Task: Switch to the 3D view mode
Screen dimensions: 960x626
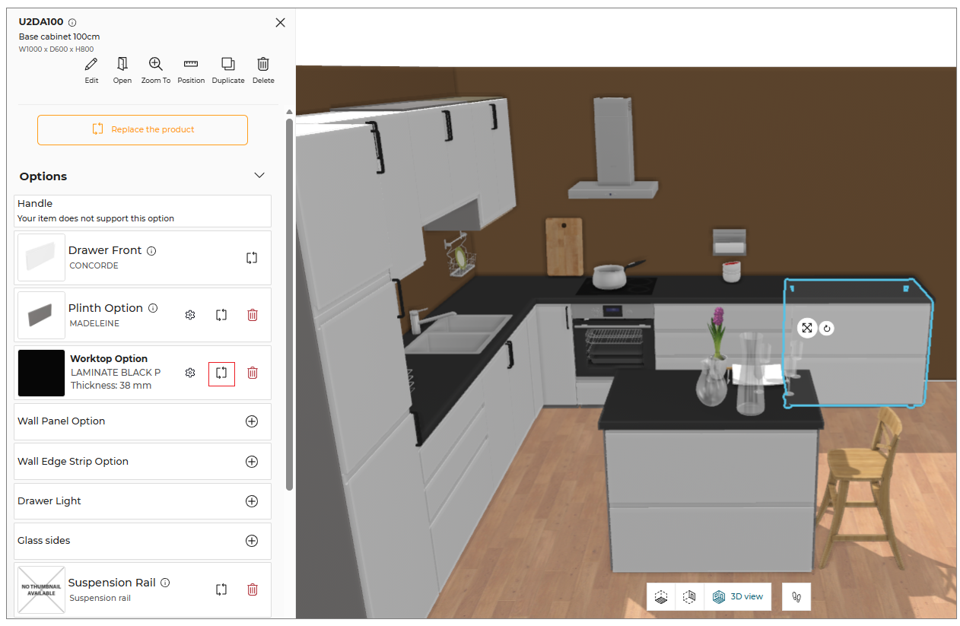Action: pos(738,597)
